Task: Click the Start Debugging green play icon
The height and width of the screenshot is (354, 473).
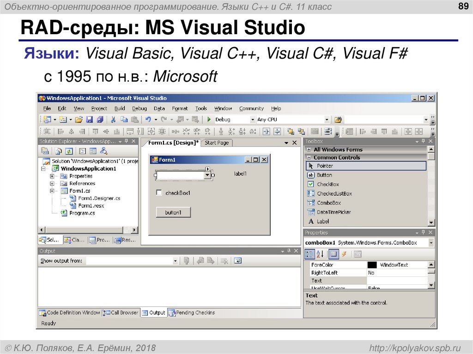Action: tap(209, 120)
